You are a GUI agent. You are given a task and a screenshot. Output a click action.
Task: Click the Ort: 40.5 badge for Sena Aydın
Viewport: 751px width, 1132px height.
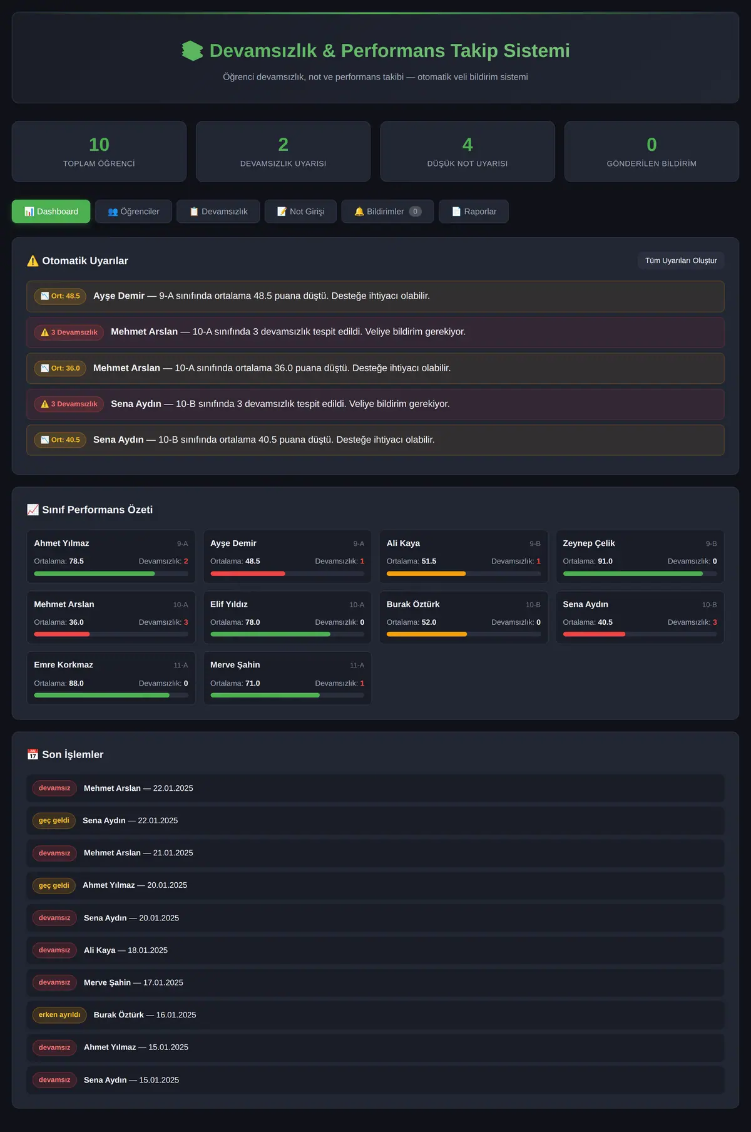60,440
